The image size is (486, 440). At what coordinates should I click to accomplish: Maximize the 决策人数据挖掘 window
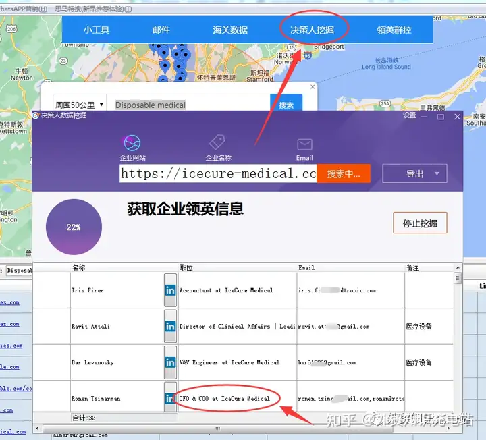440,117
